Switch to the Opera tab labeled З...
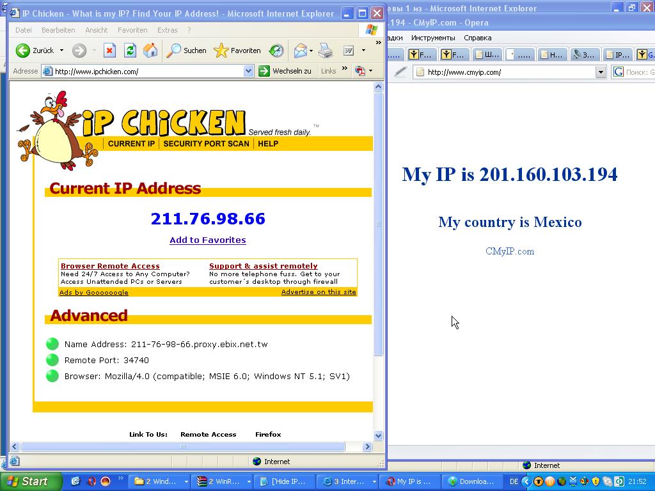Image resolution: width=655 pixels, height=491 pixels. click(583, 54)
